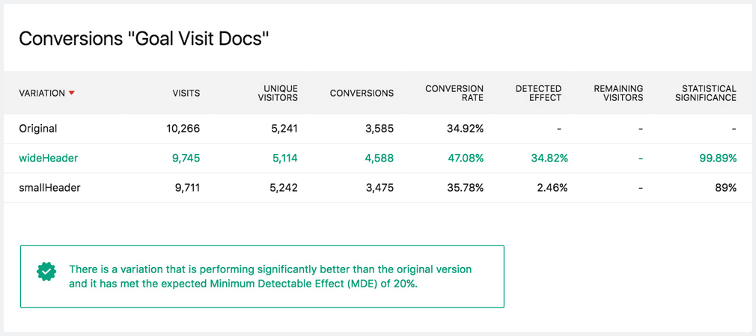Open the wideHeader variation link
The height and width of the screenshot is (336, 756).
pyautogui.click(x=49, y=158)
